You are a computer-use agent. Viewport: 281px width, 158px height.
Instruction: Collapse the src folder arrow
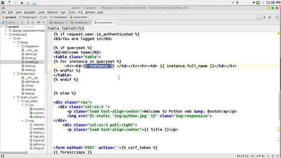[x=10, y=39]
